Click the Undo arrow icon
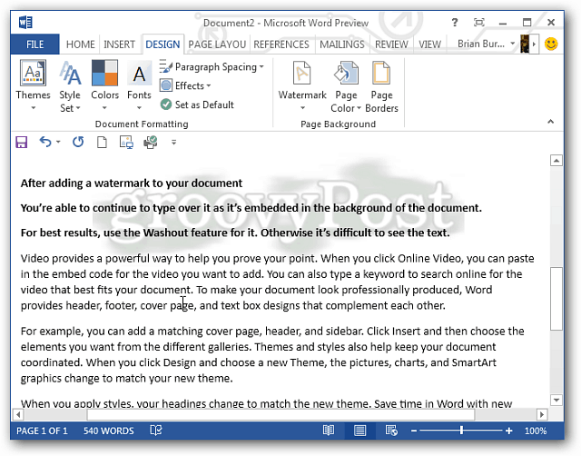This screenshot has width=581, height=456. (45, 142)
